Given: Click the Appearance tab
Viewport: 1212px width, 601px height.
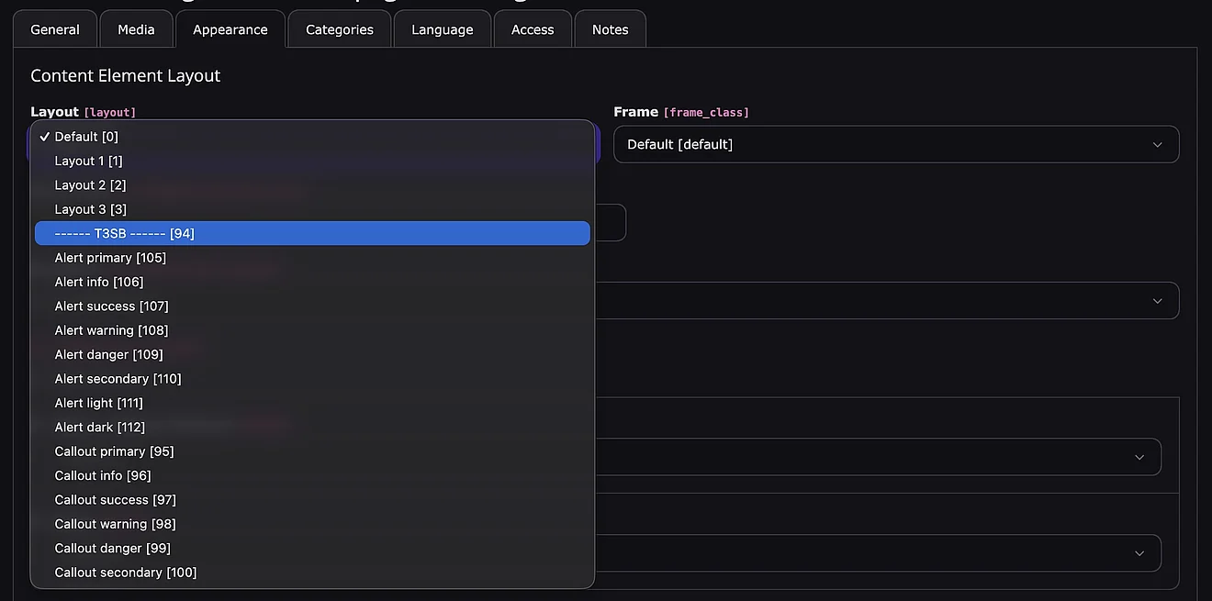Looking at the screenshot, I should (x=230, y=29).
